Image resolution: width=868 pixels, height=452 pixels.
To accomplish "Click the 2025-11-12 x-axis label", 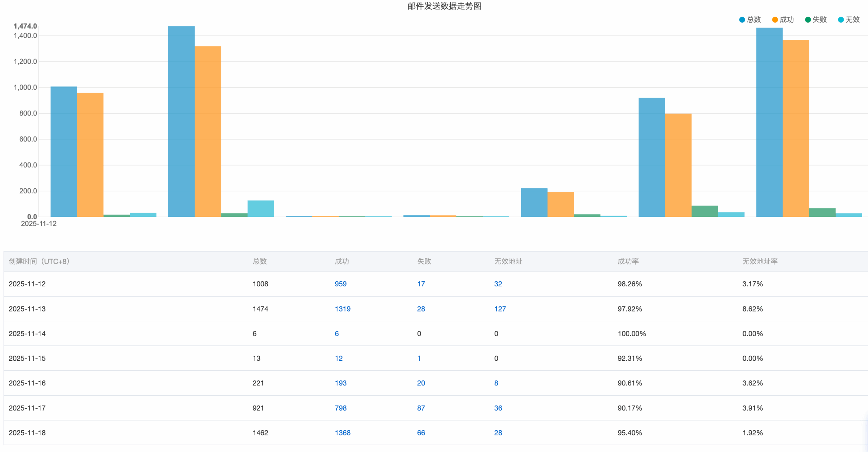I will 39,224.
